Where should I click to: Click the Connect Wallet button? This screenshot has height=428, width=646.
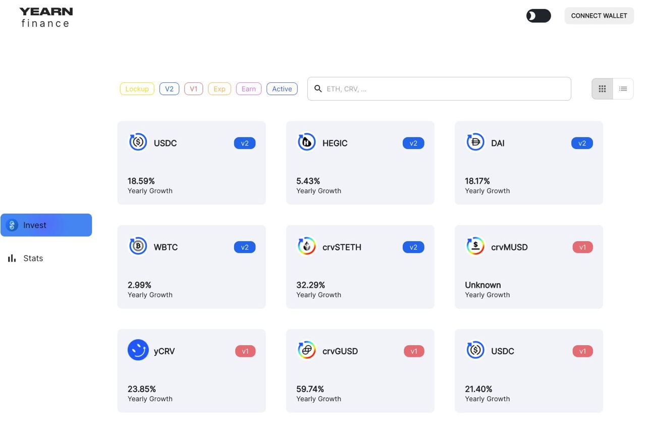tap(599, 16)
